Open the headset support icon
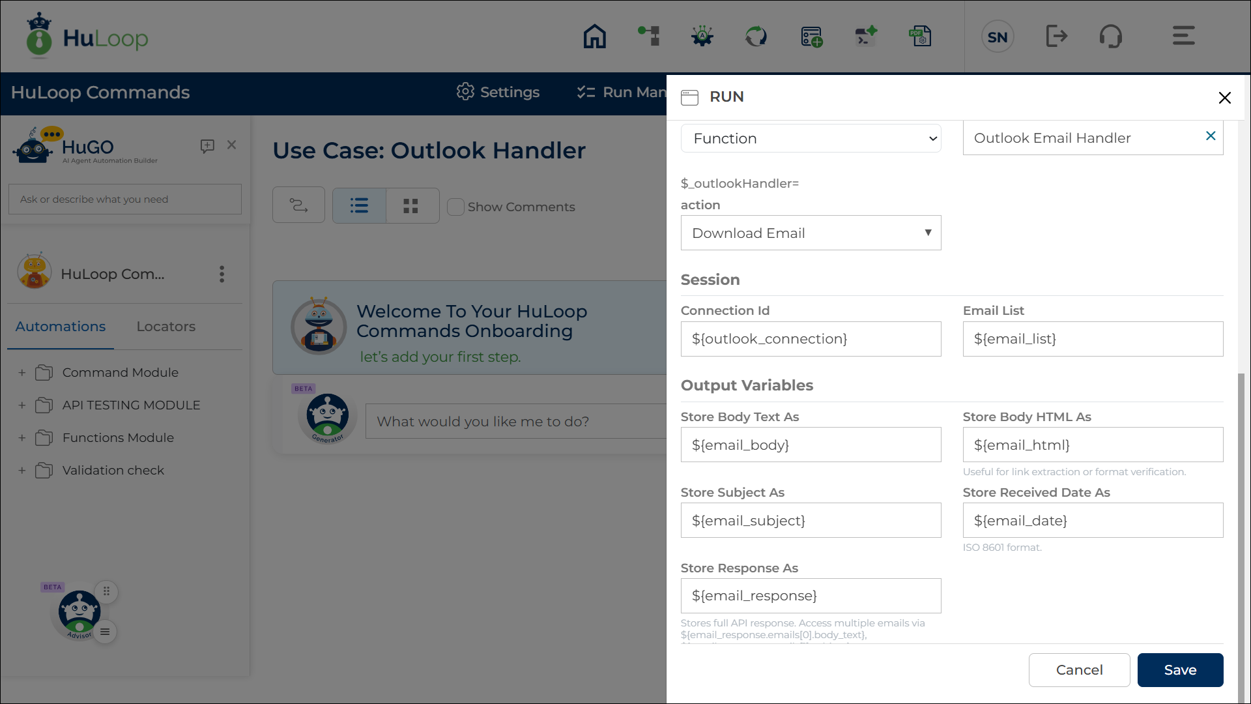This screenshot has height=704, width=1251. [1110, 37]
